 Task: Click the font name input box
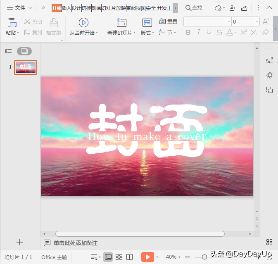[x=205, y=21]
